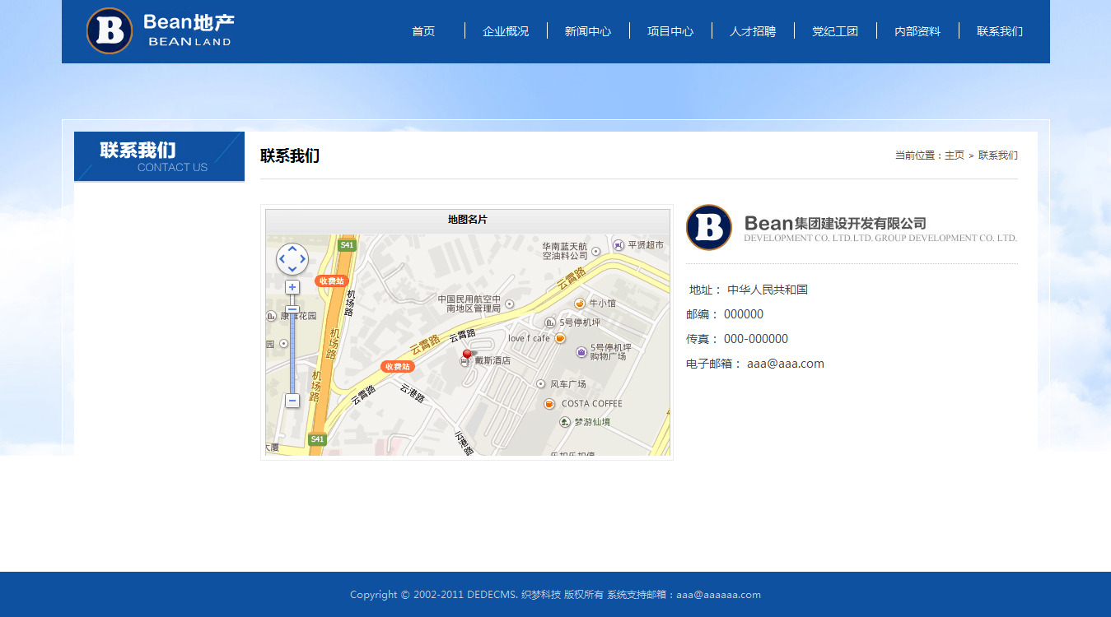Click the map zoom level slider handle
Viewport: 1111px width, 617px height.
(292, 310)
